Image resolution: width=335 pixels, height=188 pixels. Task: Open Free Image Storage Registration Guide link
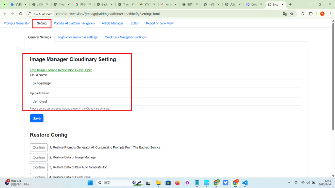[x=61, y=70]
